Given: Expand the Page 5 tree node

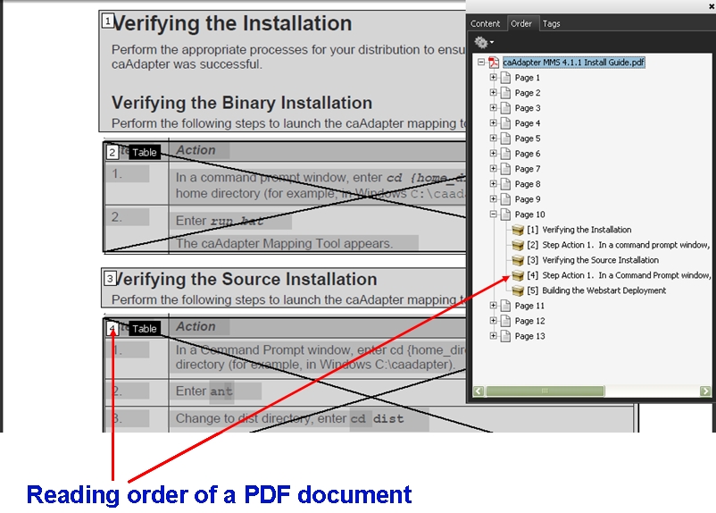Looking at the screenshot, I should (x=493, y=138).
